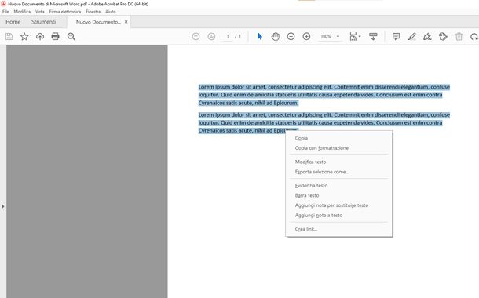
Task: Close the Nuovo Documento tab
Action: tap(126, 22)
